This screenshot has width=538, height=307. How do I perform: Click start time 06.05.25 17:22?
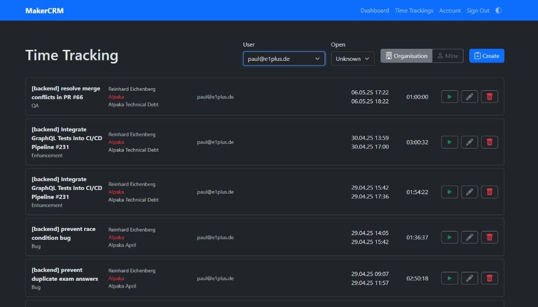coord(370,92)
